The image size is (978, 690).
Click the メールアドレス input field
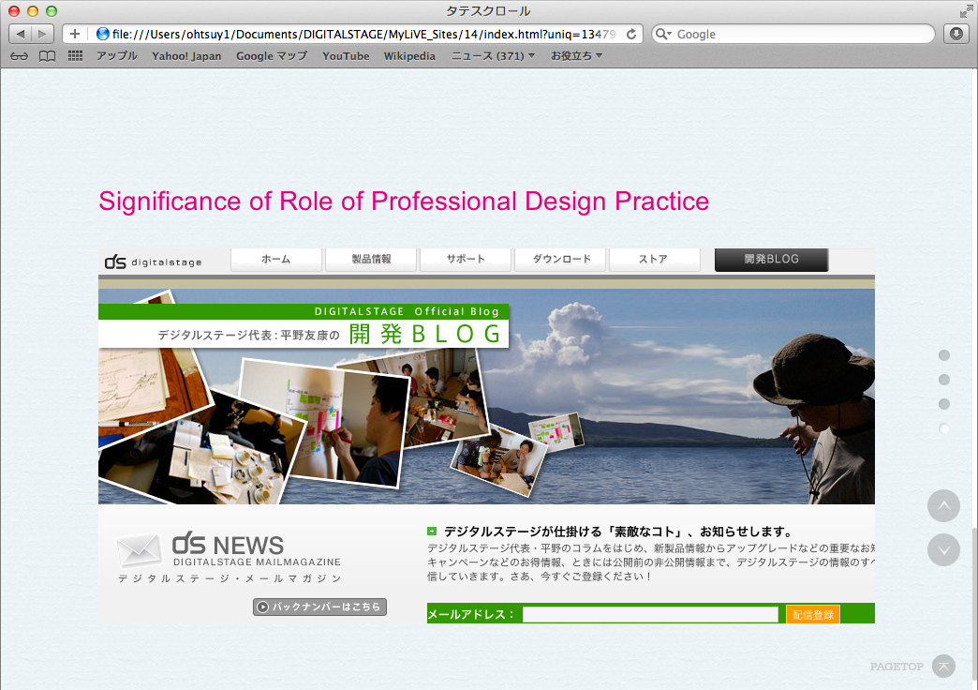pos(650,614)
